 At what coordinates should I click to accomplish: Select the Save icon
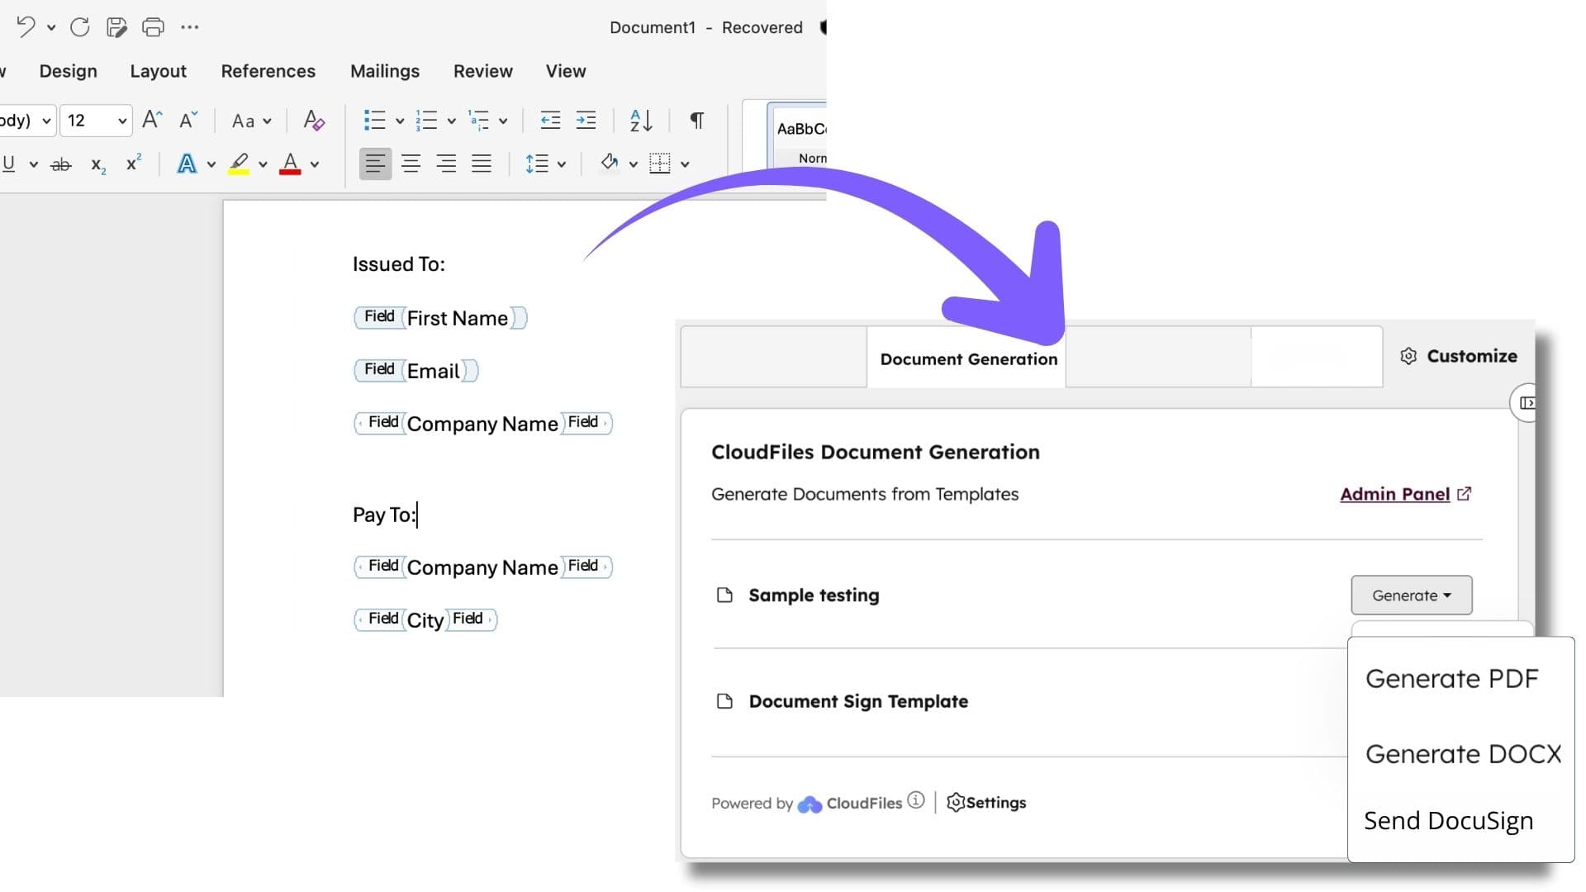[x=116, y=26]
